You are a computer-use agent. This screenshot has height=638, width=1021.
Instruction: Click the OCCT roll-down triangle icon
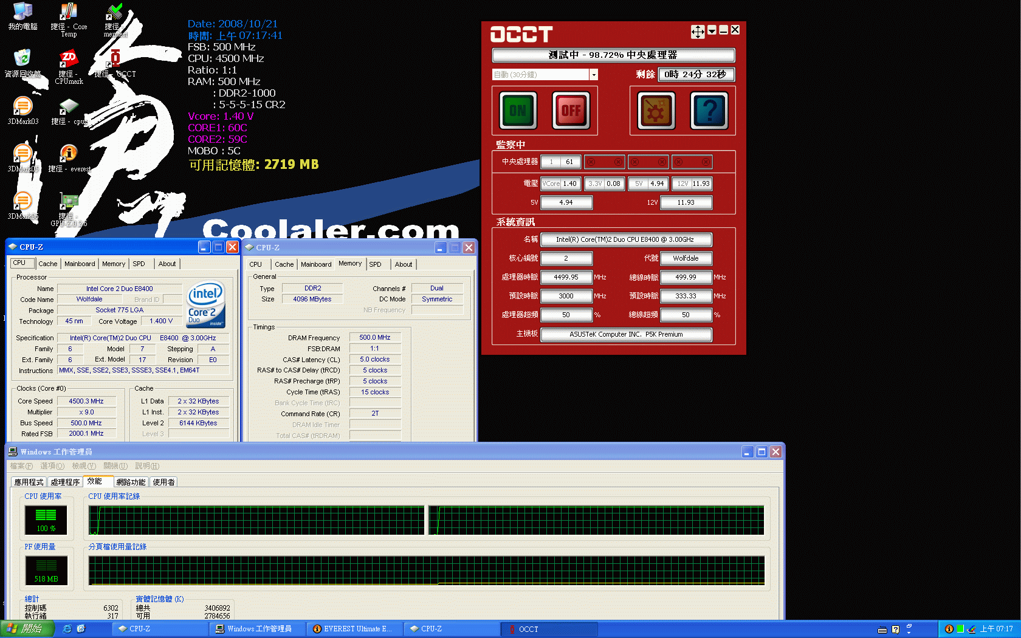click(712, 30)
